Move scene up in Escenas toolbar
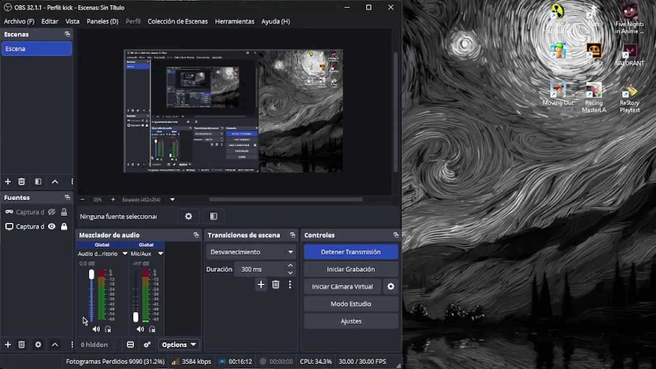Screen dimensions: 656x369 [x=55, y=181]
